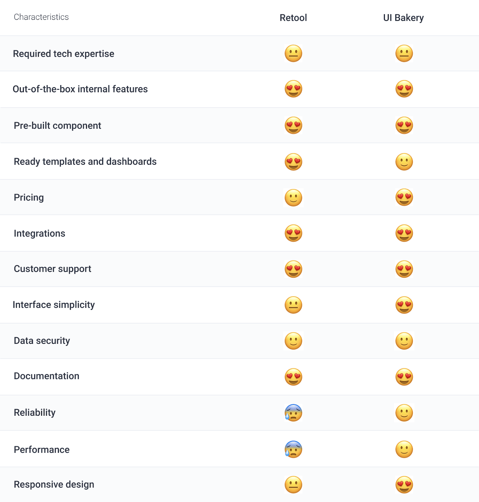Click Retool's anxious sweat emoji for Performance
Screen dimensions: 479x502
click(293, 449)
